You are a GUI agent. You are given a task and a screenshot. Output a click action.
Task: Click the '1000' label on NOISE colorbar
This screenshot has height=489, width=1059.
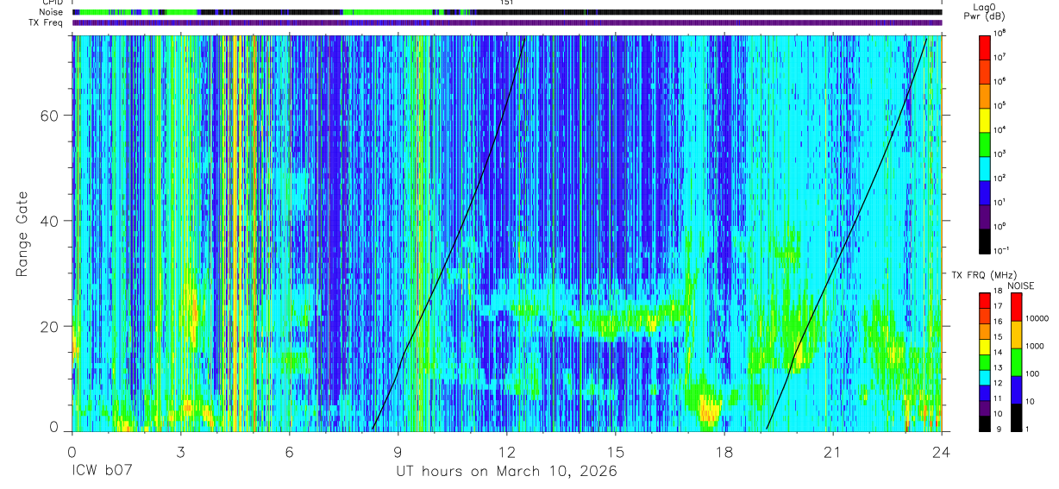1036,346
